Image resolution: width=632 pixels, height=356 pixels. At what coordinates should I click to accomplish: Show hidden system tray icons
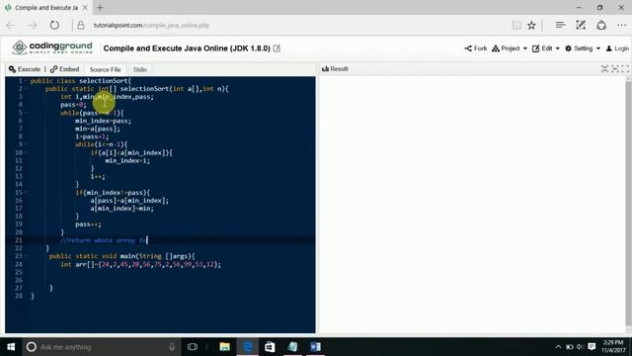(558, 347)
